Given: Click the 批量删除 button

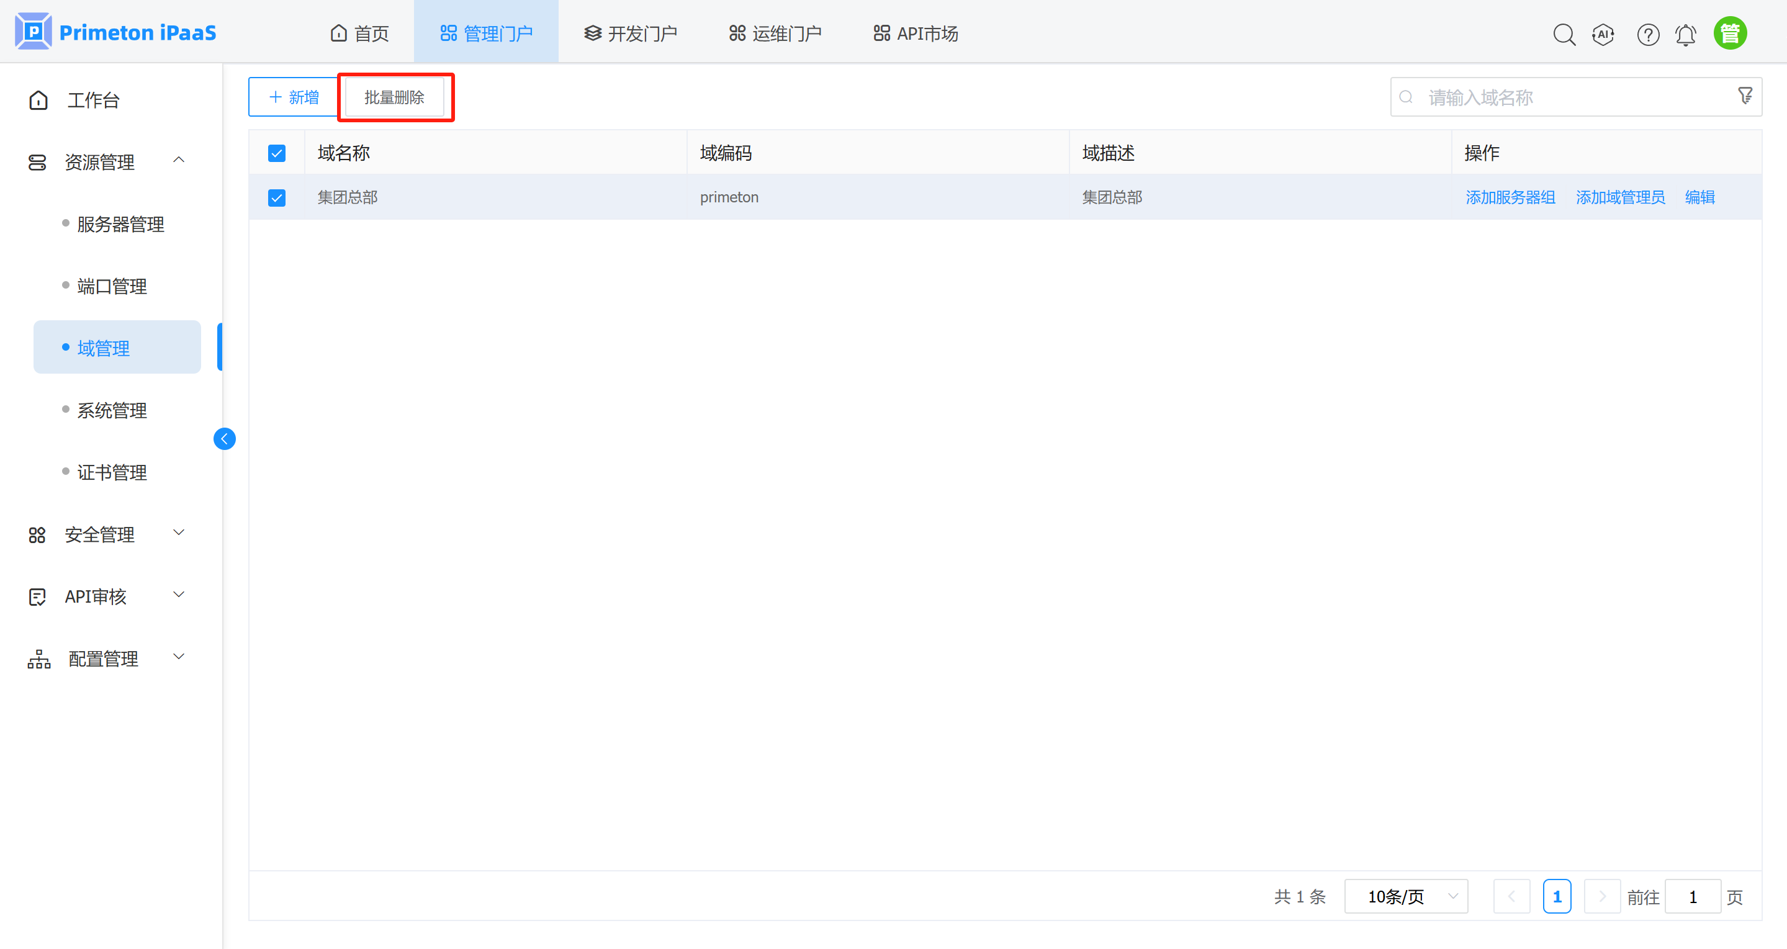Looking at the screenshot, I should pyautogui.click(x=394, y=97).
